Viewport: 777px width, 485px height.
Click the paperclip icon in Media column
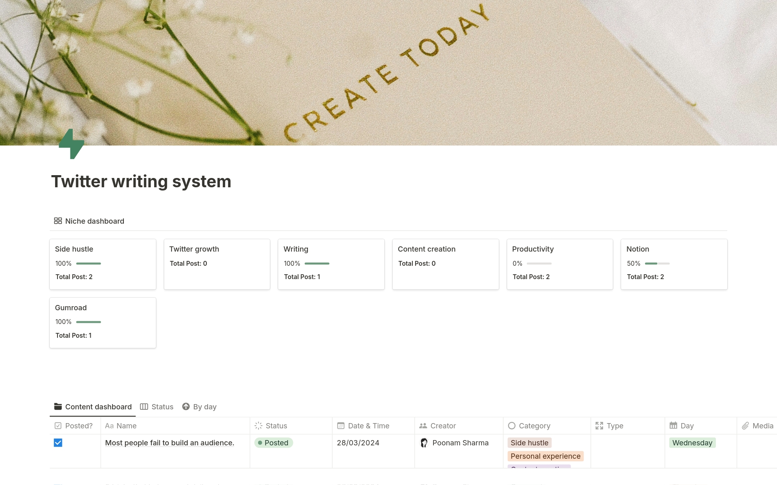pos(746,426)
